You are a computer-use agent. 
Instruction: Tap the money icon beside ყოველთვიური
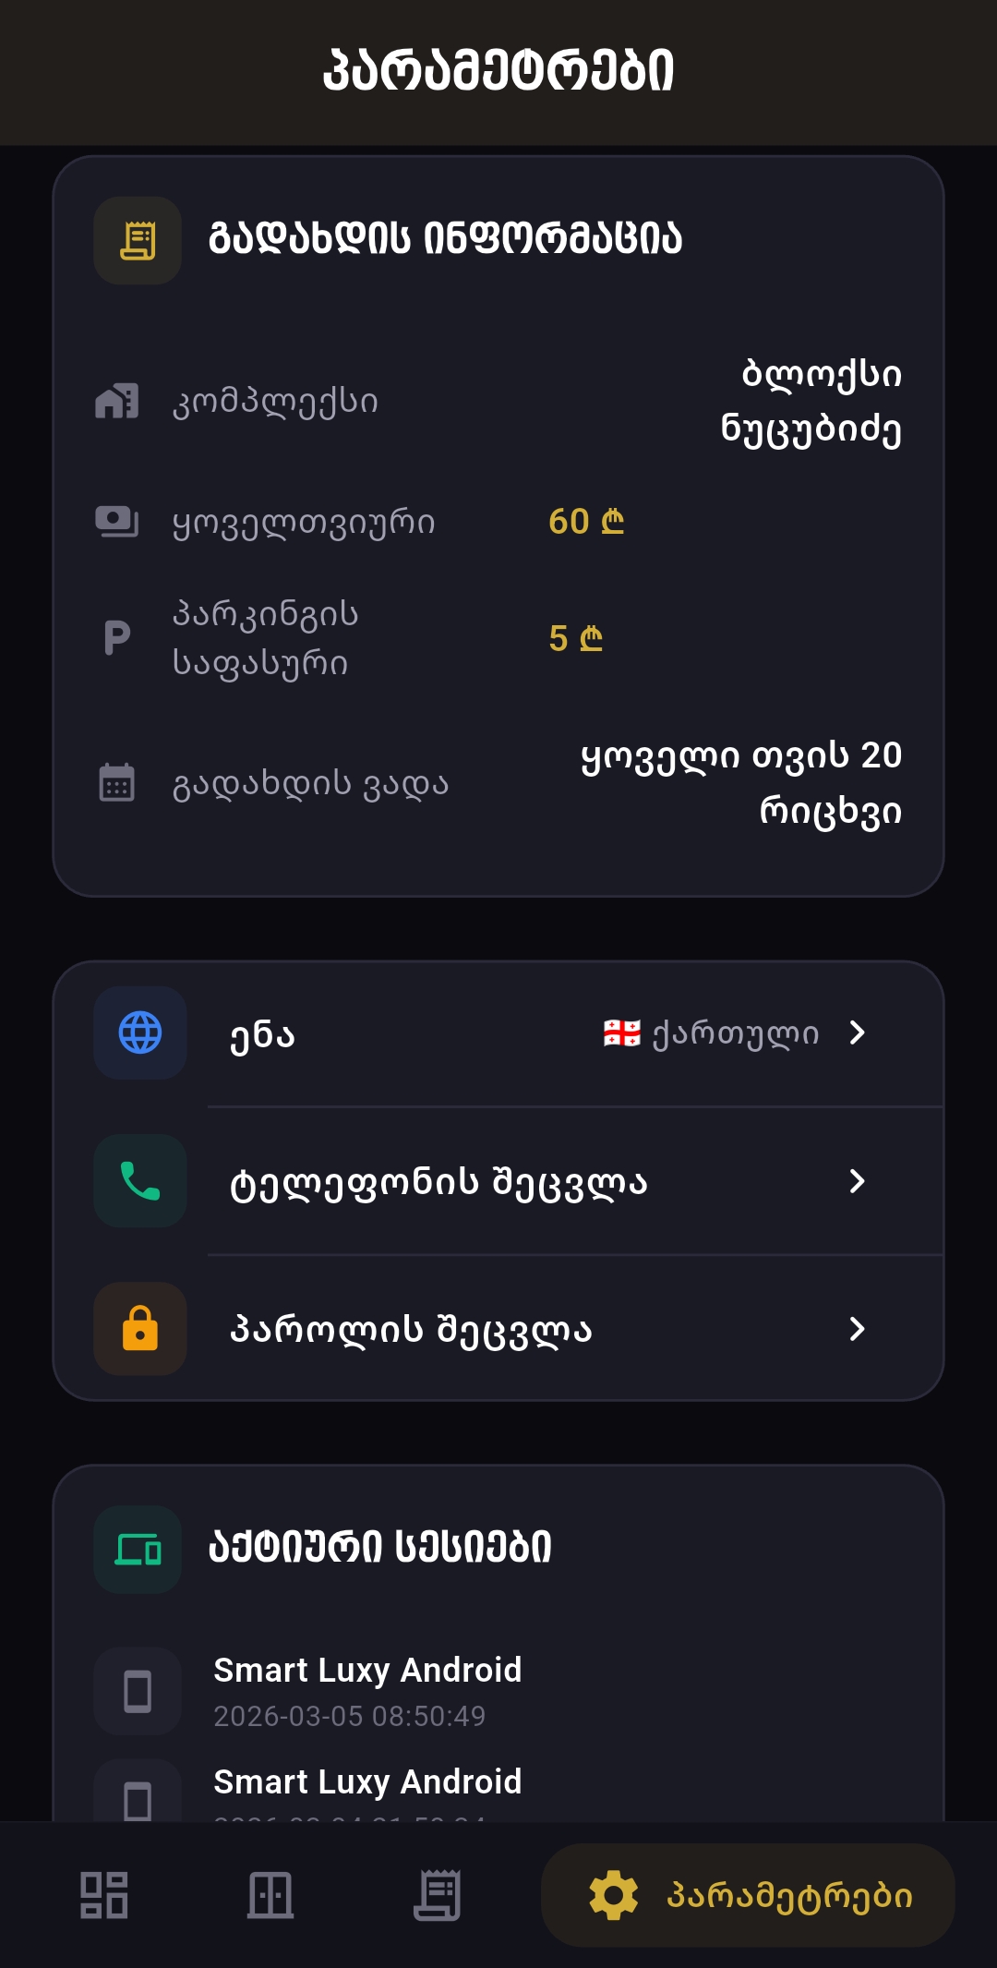[117, 522]
